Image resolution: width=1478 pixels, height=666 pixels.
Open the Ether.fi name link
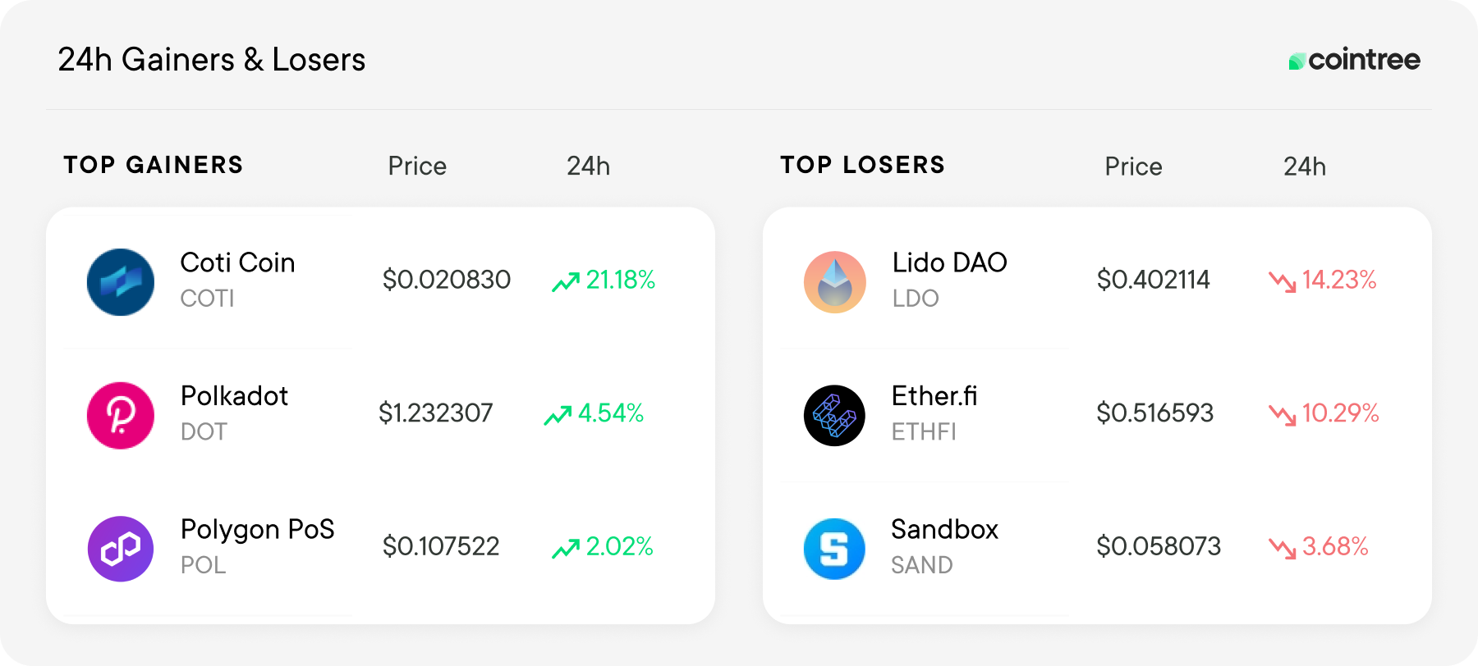[x=934, y=396]
